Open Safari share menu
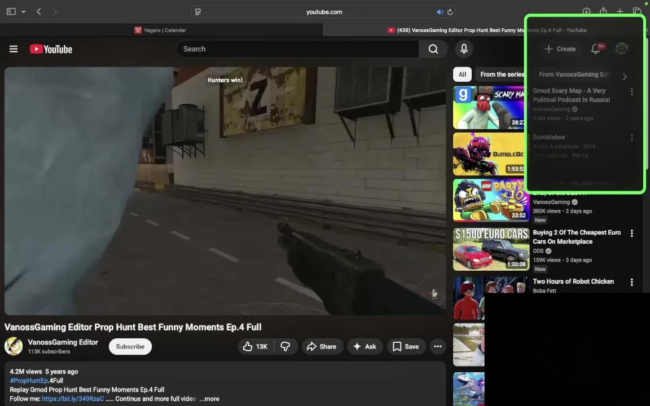Screen dimensions: 650x406 click(603, 11)
